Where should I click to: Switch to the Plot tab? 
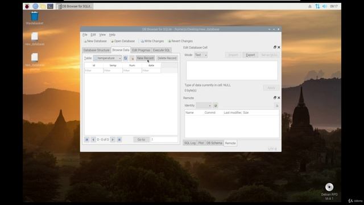[201, 143]
